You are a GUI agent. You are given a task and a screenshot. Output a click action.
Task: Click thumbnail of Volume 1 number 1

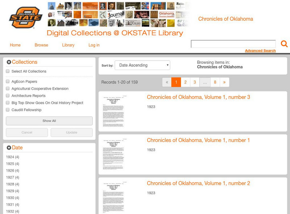[114, 154]
